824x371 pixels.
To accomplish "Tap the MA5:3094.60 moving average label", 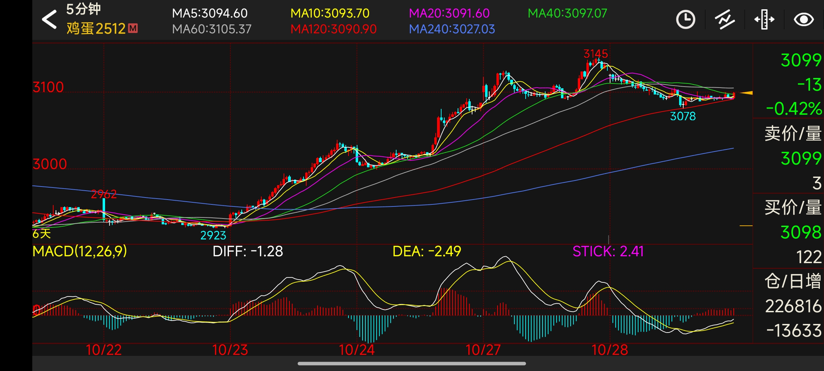I will pos(210,13).
